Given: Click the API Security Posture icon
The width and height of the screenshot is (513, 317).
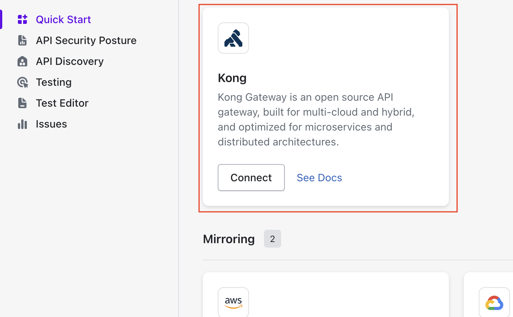Looking at the screenshot, I should pyautogui.click(x=22, y=40).
